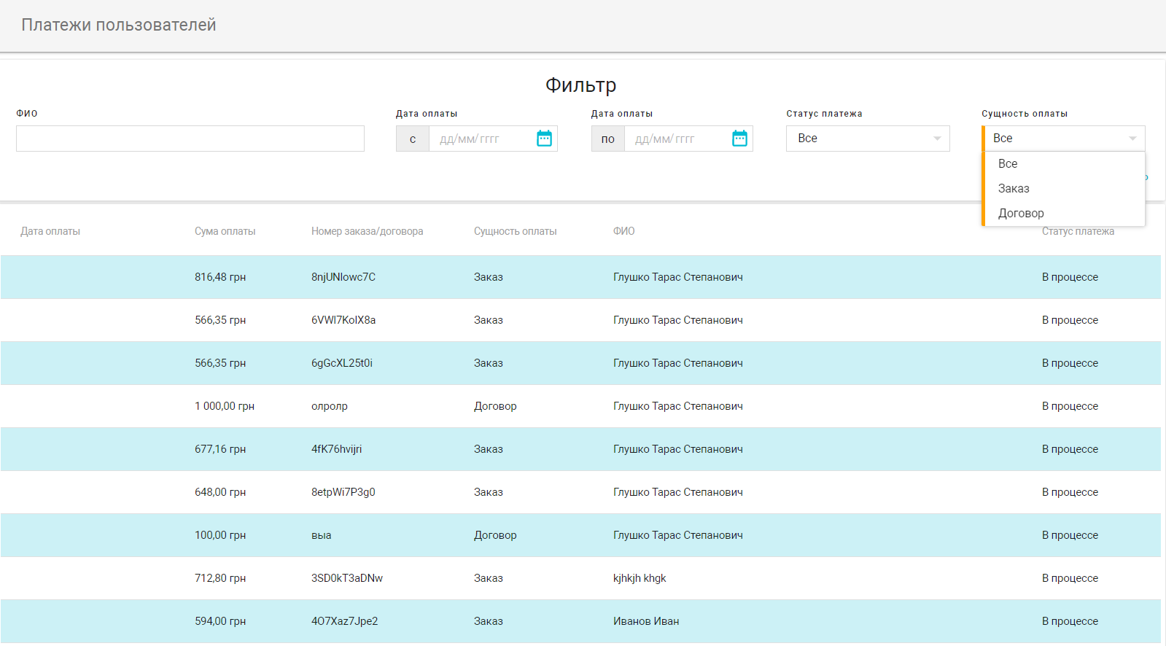The width and height of the screenshot is (1166, 646).
Task: Collapse the Сущность оплаты dropdown
Action: pos(1063,139)
